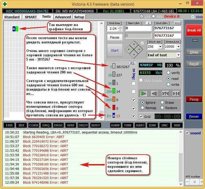Viewport: 205px width, 189px height.
Task: Click the diamond down navigation arrow
Action: [134, 55]
